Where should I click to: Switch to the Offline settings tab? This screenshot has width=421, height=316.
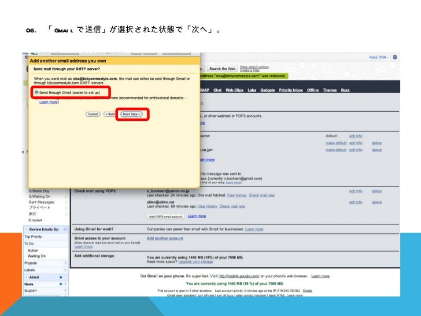click(313, 90)
